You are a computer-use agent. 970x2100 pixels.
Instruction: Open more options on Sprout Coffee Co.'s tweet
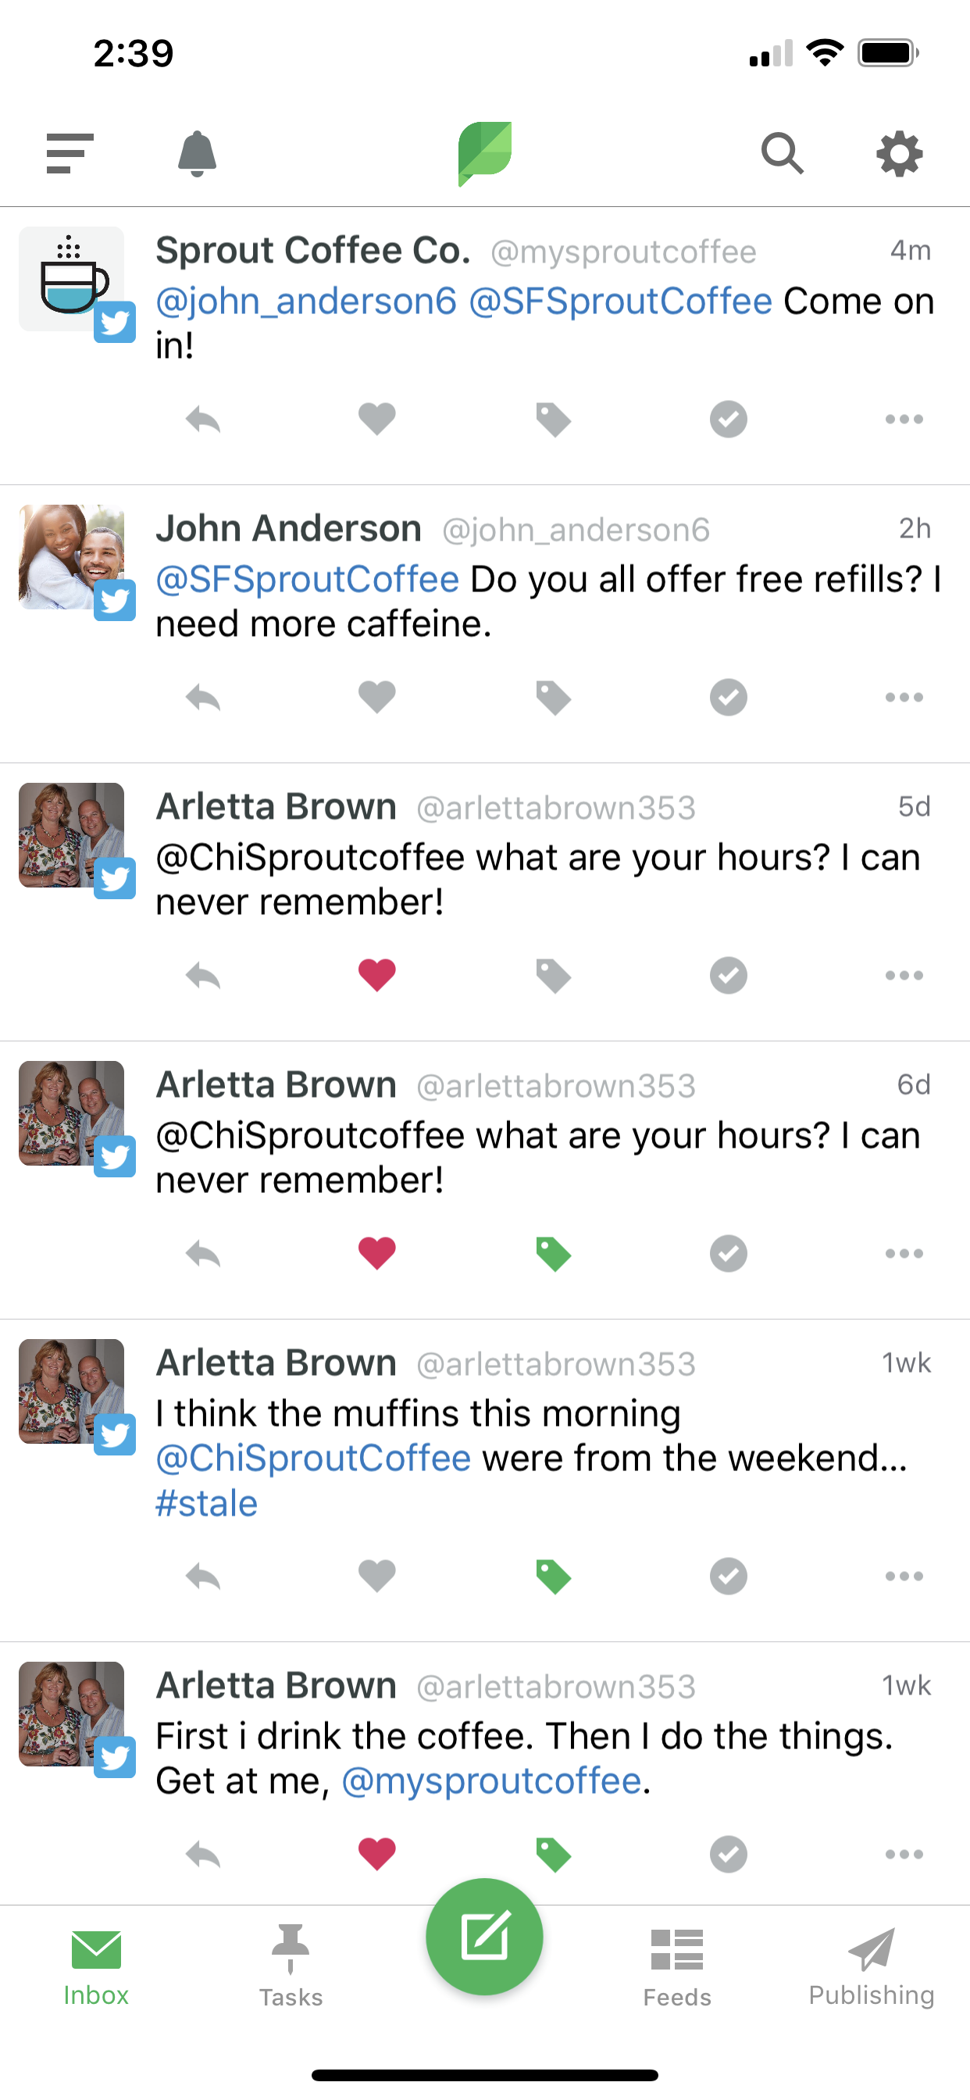(x=904, y=419)
